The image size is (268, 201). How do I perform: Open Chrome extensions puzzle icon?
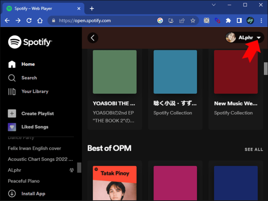228,21
